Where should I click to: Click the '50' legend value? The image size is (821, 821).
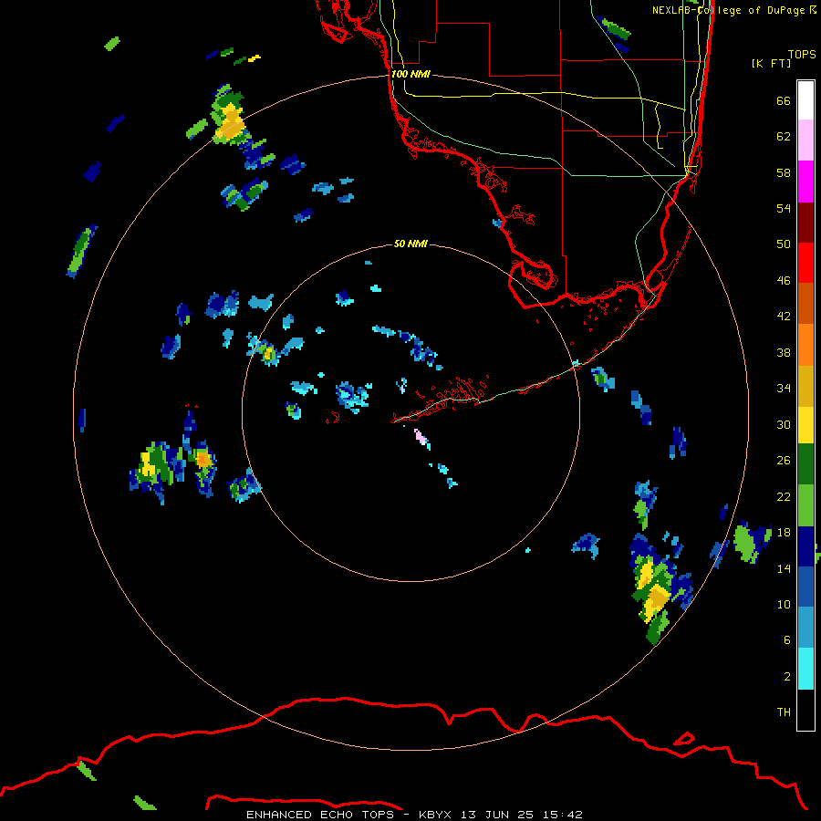pos(784,244)
